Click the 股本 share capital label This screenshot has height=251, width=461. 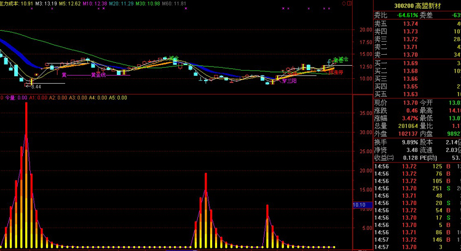click(426, 143)
